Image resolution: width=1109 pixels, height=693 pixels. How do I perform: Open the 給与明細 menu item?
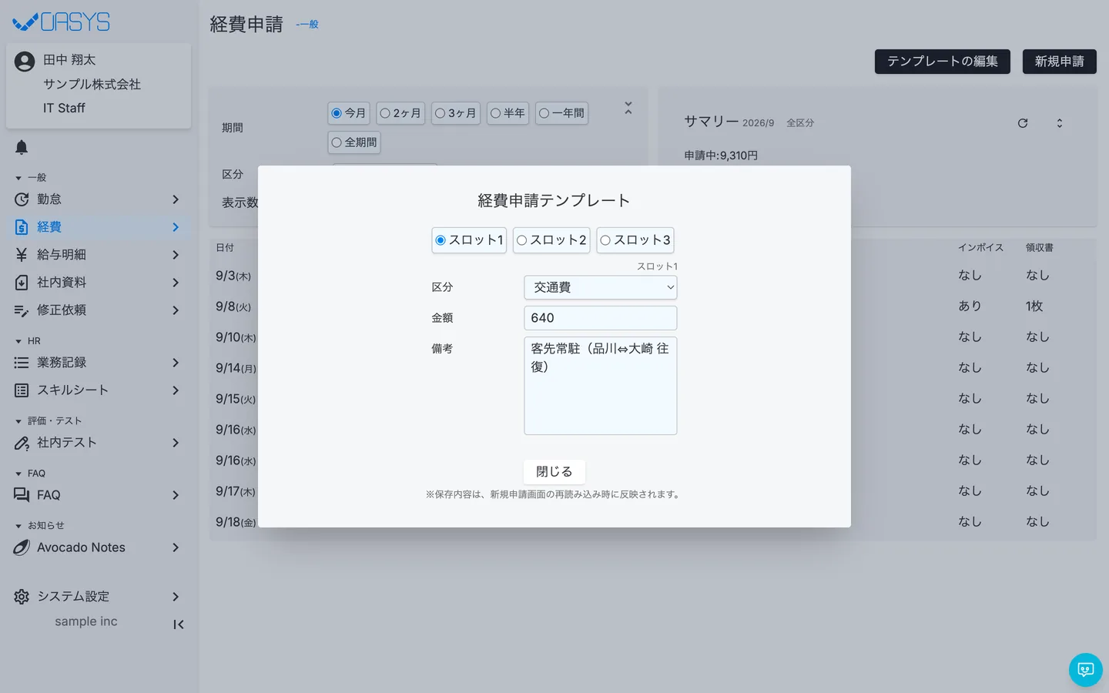(99, 255)
